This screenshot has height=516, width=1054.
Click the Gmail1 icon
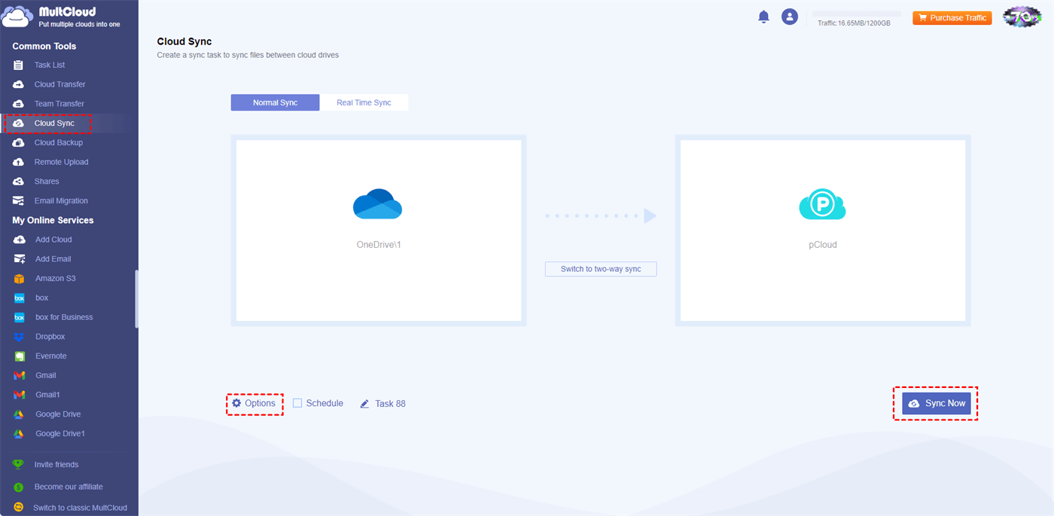(20, 395)
